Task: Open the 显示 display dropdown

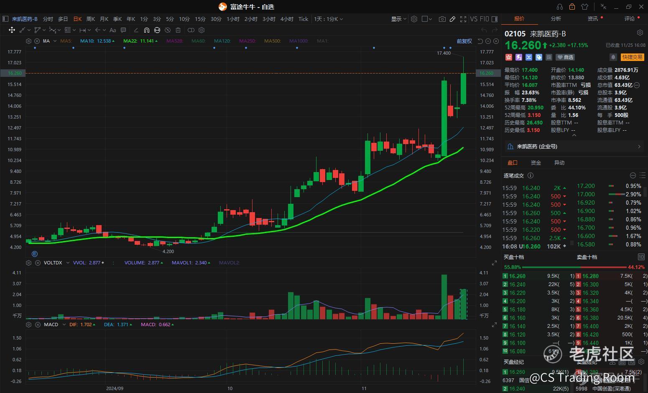Action: 398,19
